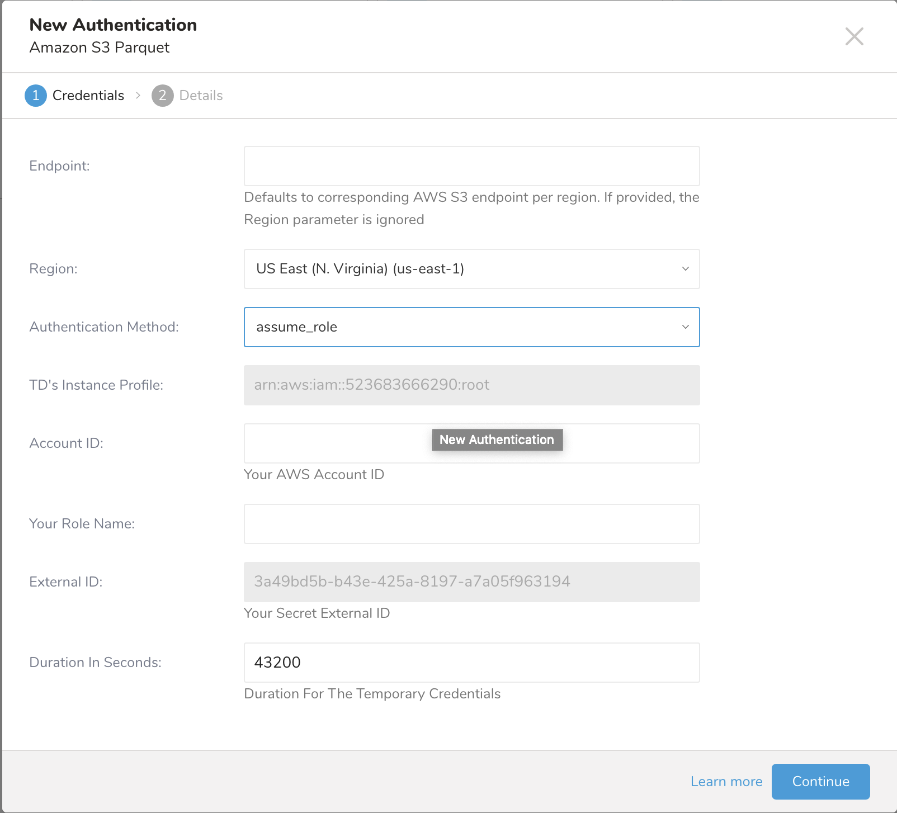Click the TD's Instance Profile ARN field
Screen dimensions: 897x813
click(471, 385)
